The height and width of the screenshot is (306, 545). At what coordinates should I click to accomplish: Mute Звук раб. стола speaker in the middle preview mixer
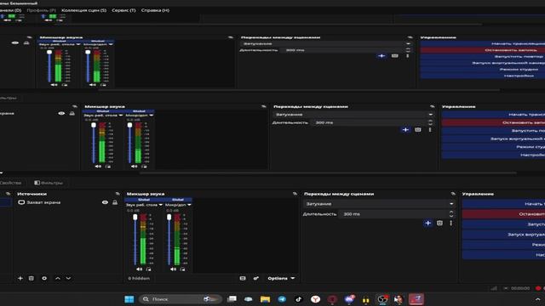point(98,167)
